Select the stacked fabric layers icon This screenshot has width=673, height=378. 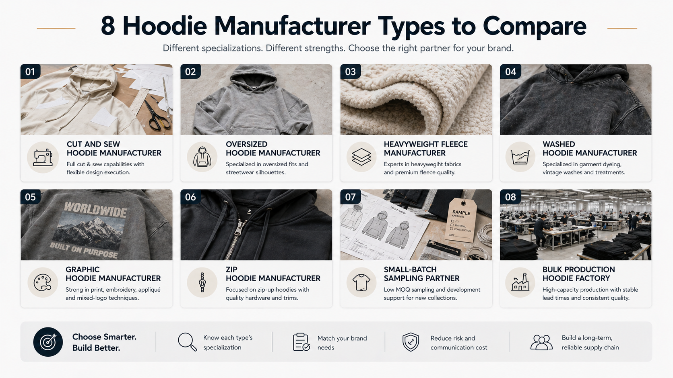click(361, 157)
